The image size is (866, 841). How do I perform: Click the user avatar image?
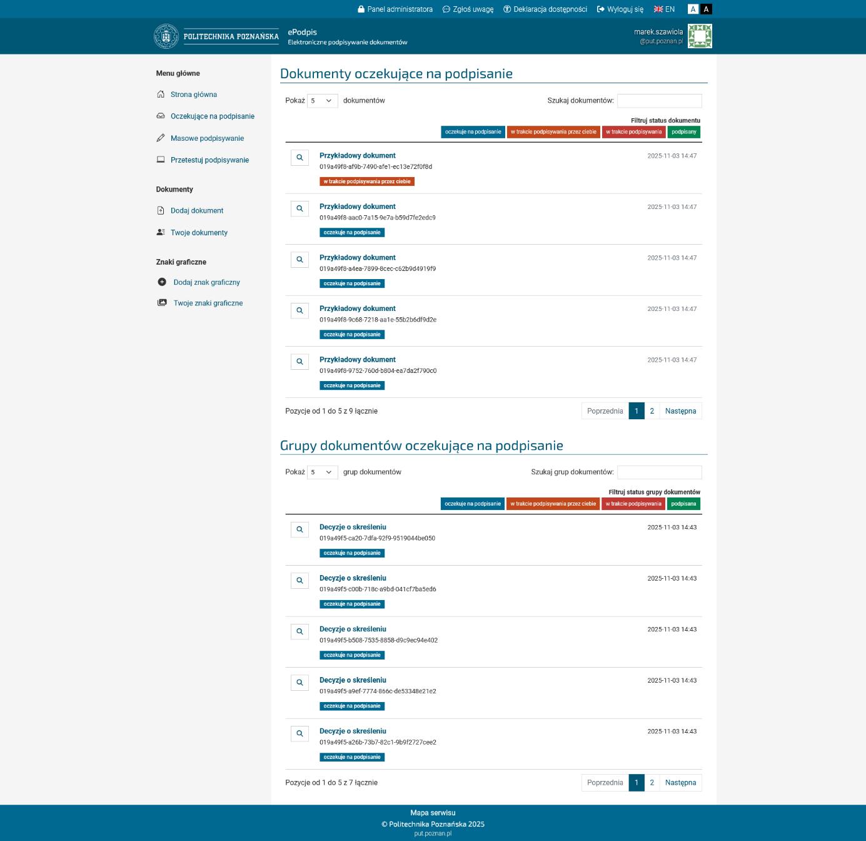point(700,36)
